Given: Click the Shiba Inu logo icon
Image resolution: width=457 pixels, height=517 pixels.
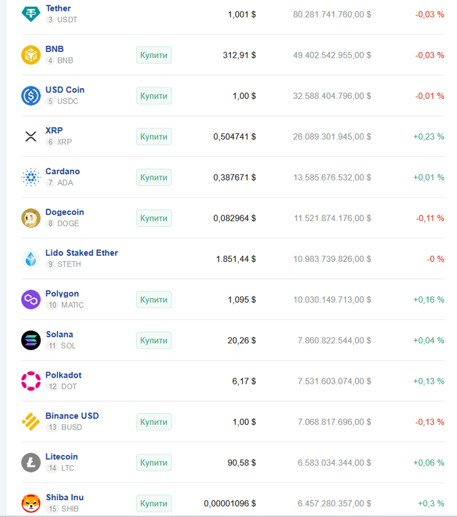Looking at the screenshot, I should pyautogui.click(x=31, y=503).
